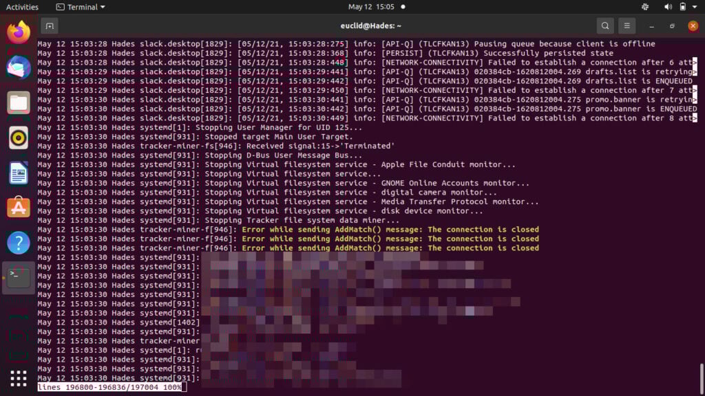
Task: Show Applications grid
Action: 19,379
